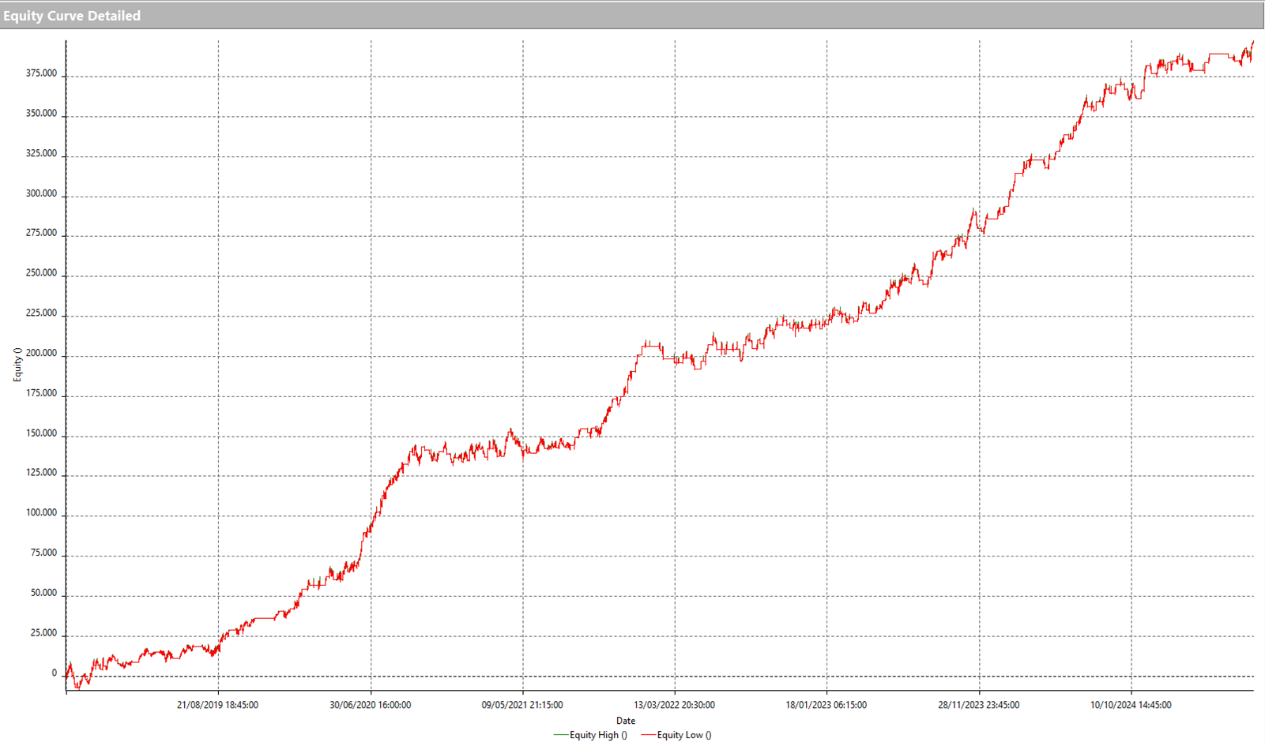Select the 09/05/2021 21:15:00 date label

(x=522, y=705)
